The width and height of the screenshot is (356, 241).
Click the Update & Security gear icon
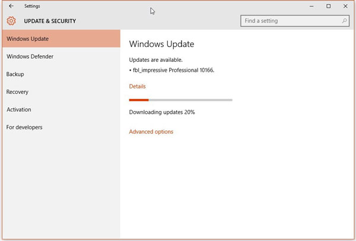coord(11,21)
